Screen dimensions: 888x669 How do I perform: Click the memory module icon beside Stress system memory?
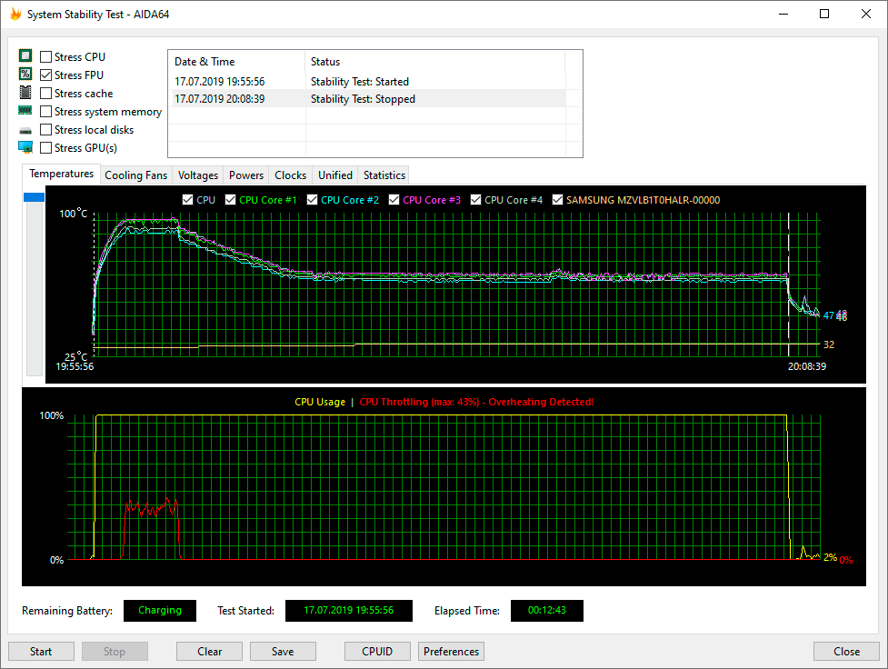click(25, 112)
